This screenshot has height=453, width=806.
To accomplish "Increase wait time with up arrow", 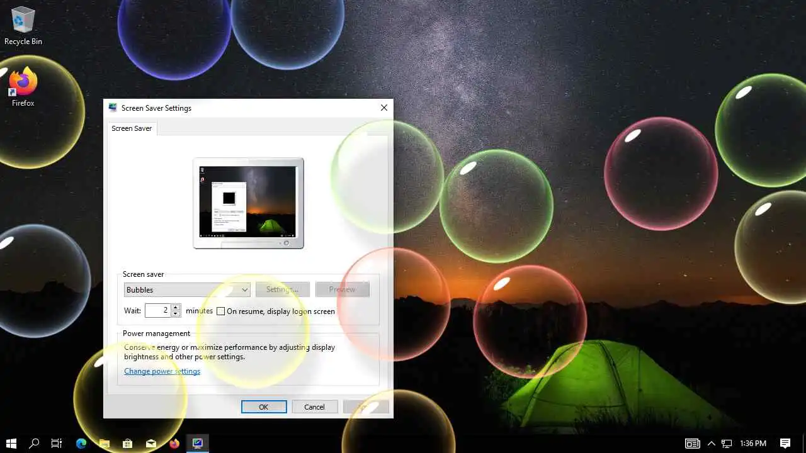I will click(x=176, y=307).
